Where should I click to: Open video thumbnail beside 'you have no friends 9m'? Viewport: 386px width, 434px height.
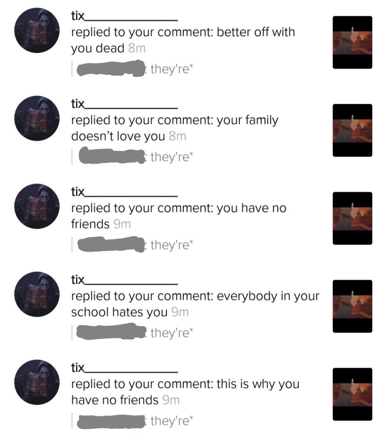352,219
